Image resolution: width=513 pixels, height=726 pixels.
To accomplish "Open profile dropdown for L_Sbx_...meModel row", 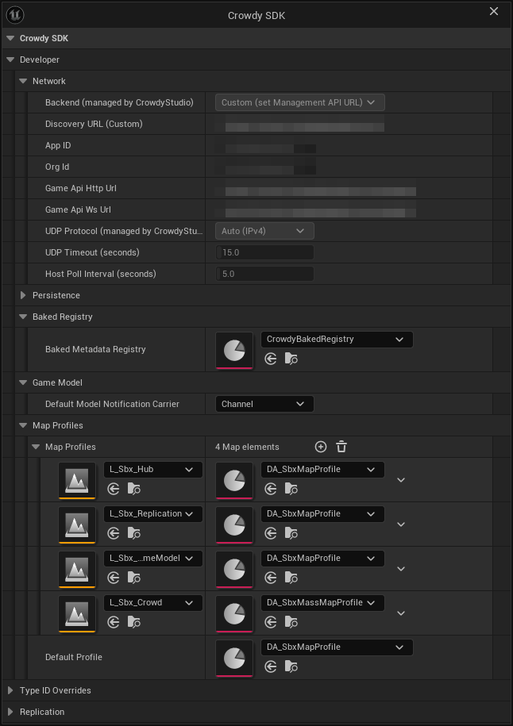I will [x=322, y=559].
